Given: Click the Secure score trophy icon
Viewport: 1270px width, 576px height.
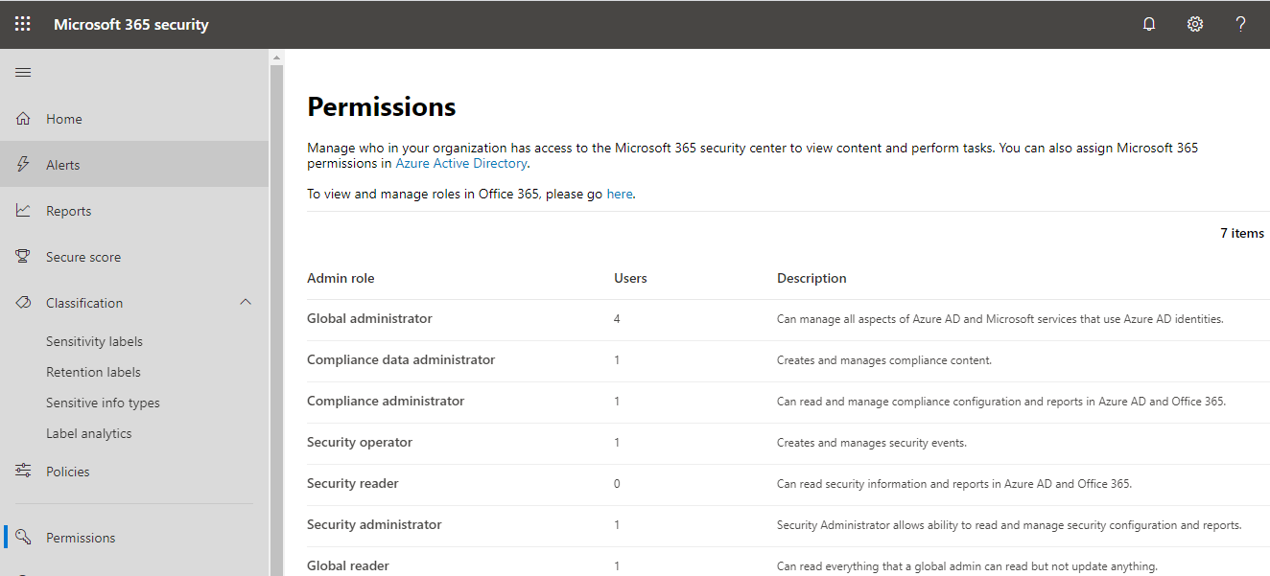Looking at the screenshot, I should click(x=23, y=257).
